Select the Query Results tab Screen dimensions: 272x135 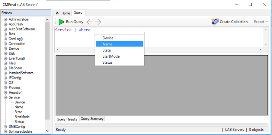(x=67, y=119)
